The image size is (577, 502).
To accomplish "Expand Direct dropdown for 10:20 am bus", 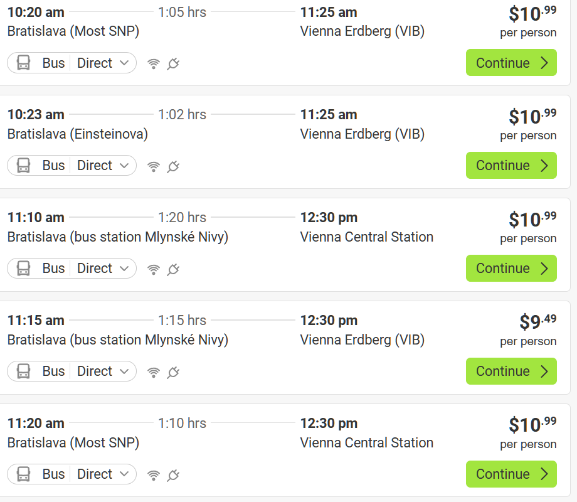I will [103, 63].
